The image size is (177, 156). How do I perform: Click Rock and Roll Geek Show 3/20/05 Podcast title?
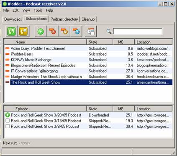(46, 115)
